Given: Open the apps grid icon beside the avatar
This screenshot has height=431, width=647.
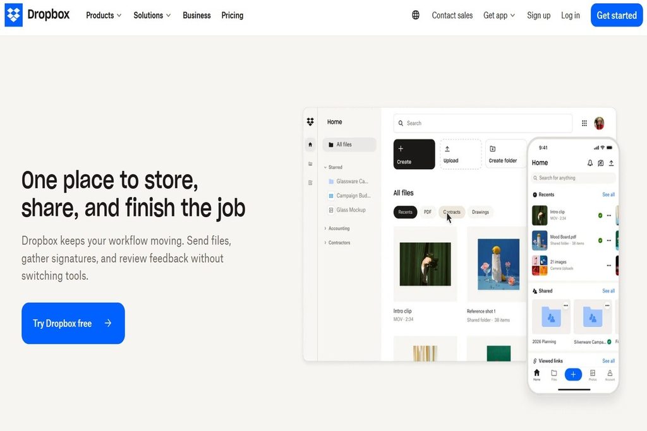Looking at the screenshot, I should (584, 123).
